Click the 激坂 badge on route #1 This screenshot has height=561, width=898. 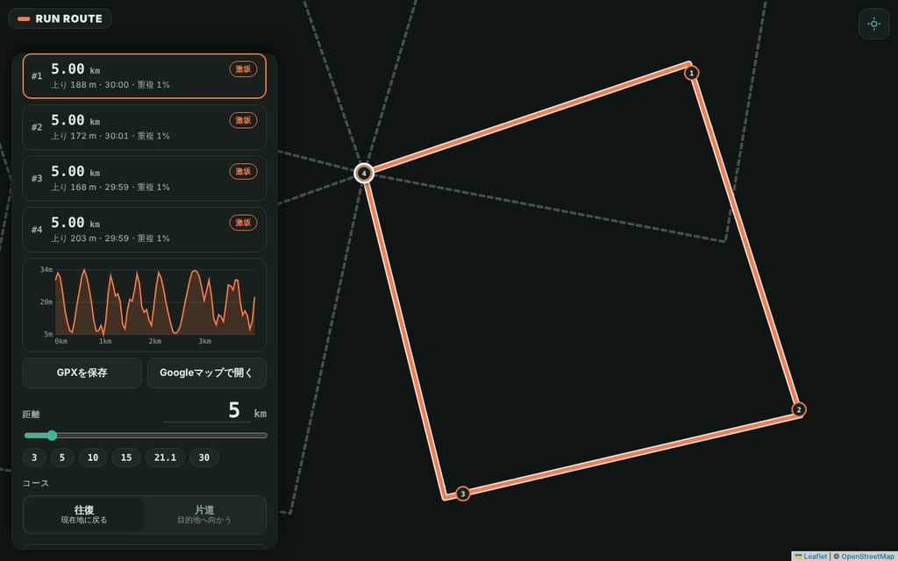click(244, 69)
